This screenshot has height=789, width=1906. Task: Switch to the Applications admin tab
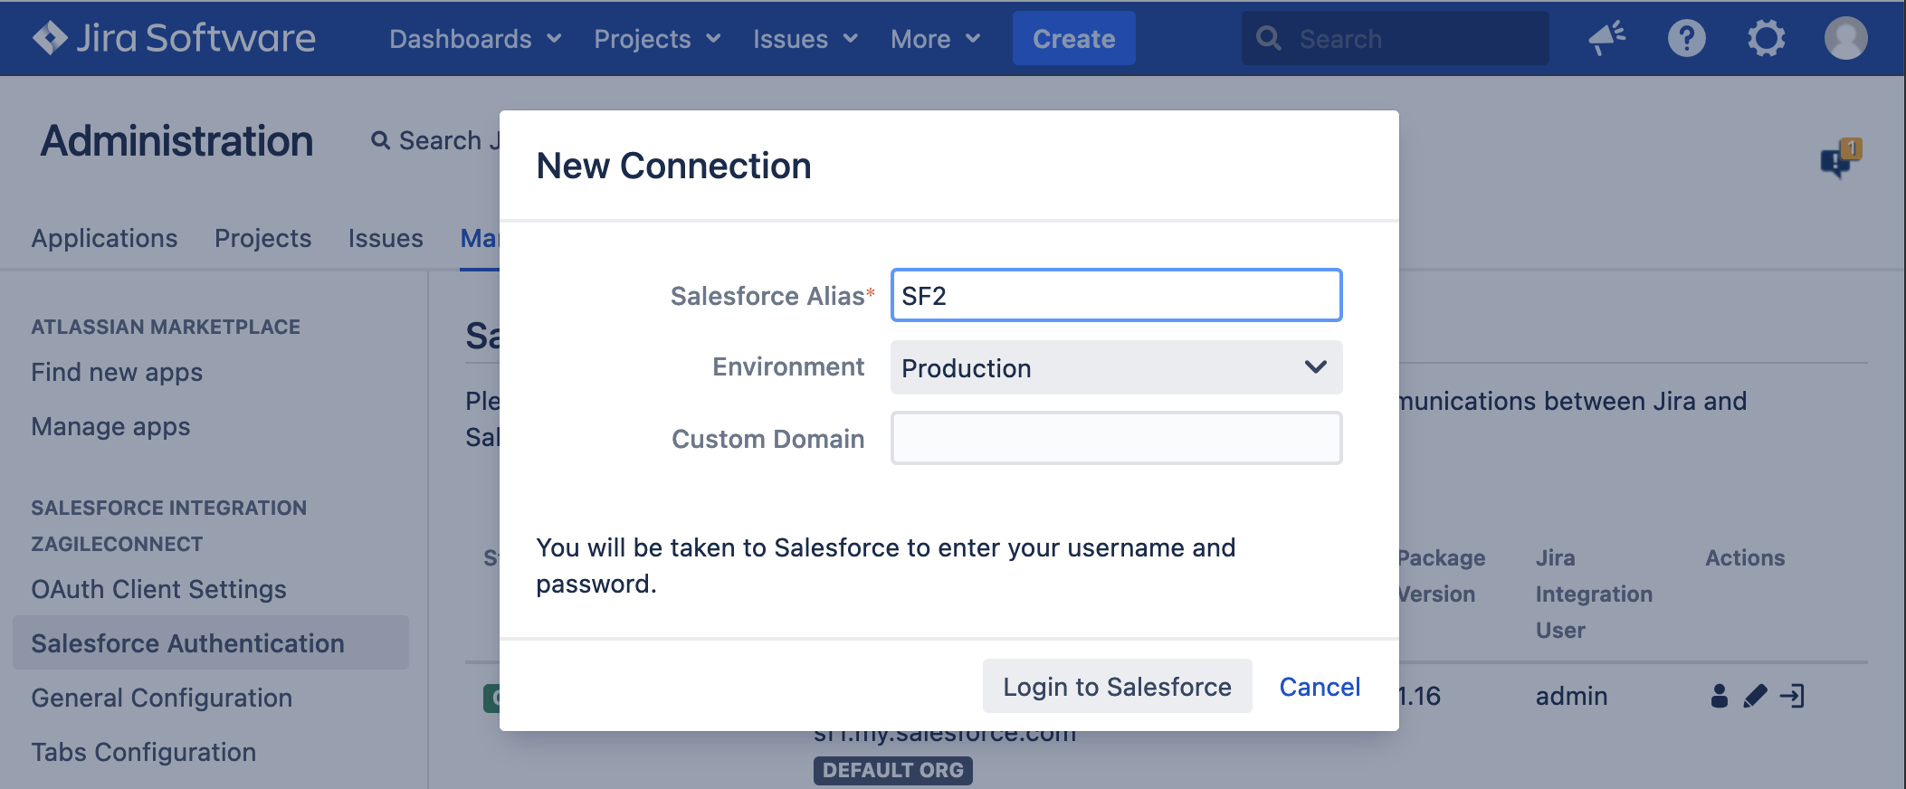(104, 238)
